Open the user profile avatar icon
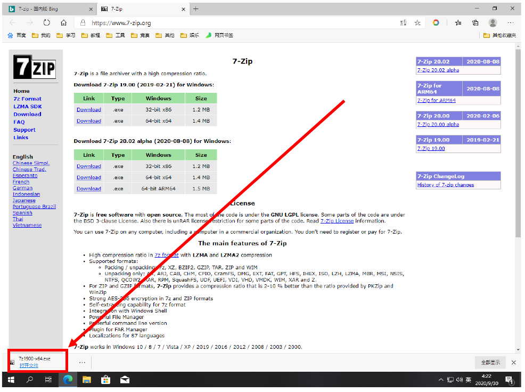The image size is (525, 392). pos(493,23)
